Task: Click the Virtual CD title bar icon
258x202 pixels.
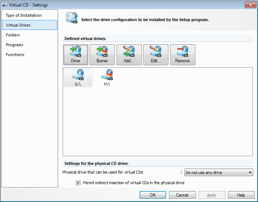Action: (5, 5)
